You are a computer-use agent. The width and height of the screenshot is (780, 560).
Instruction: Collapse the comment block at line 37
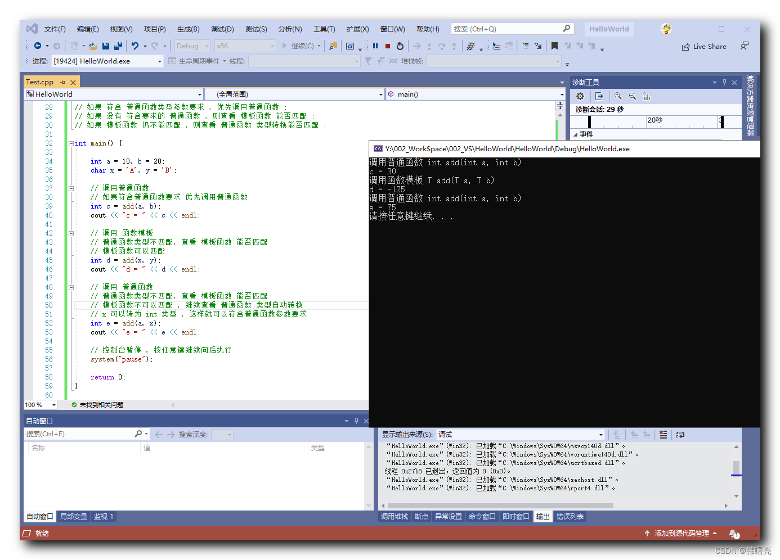point(71,188)
